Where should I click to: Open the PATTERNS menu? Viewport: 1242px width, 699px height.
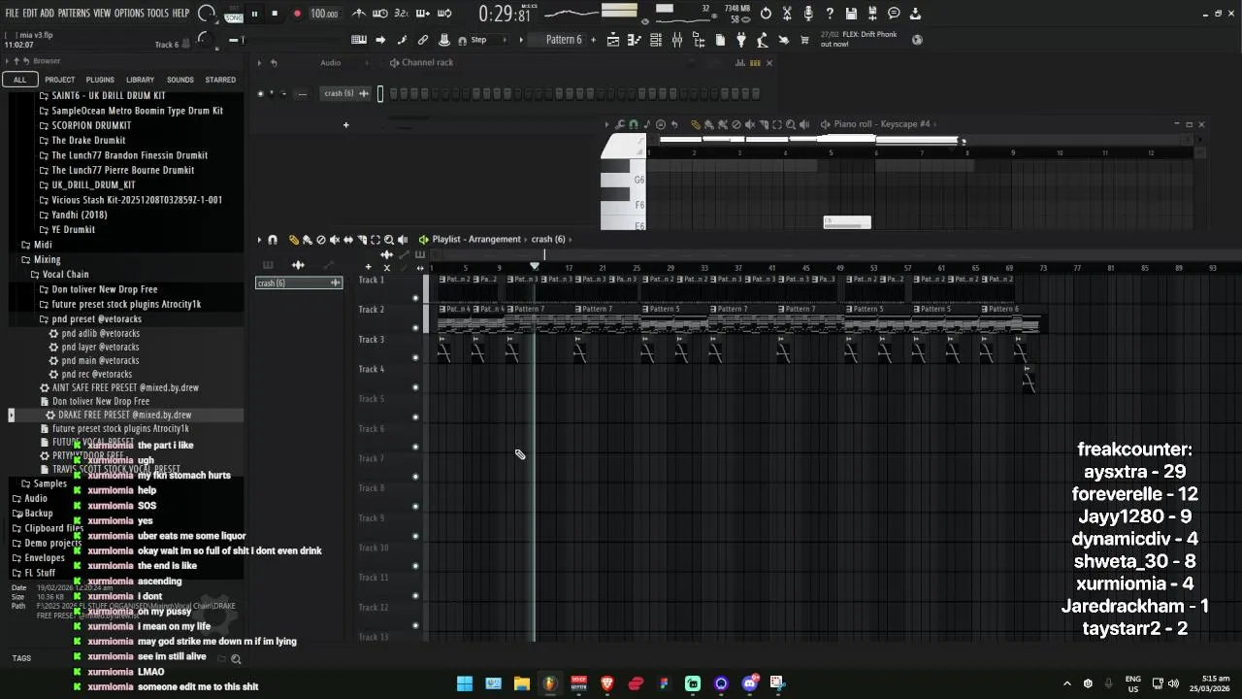(74, 14)
